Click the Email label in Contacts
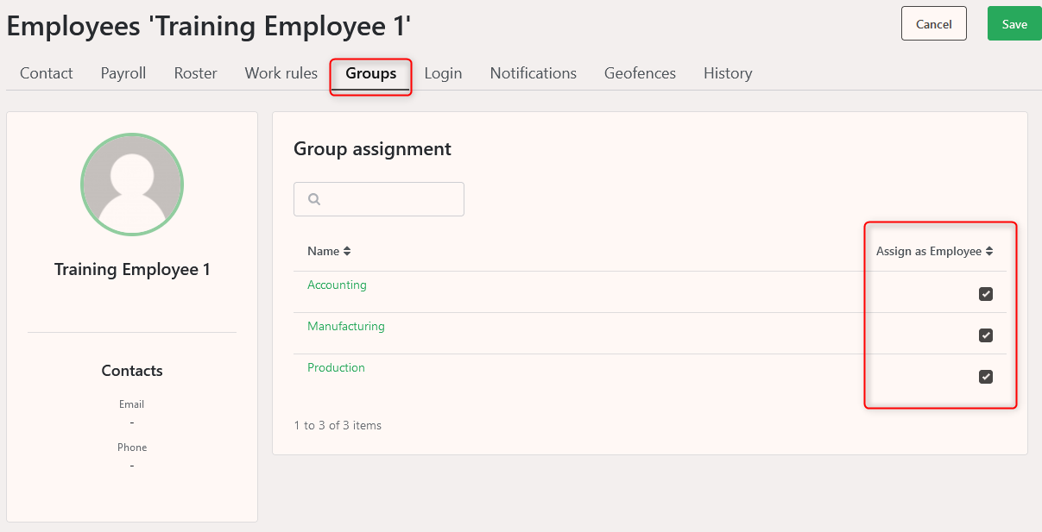 (132, 404)
